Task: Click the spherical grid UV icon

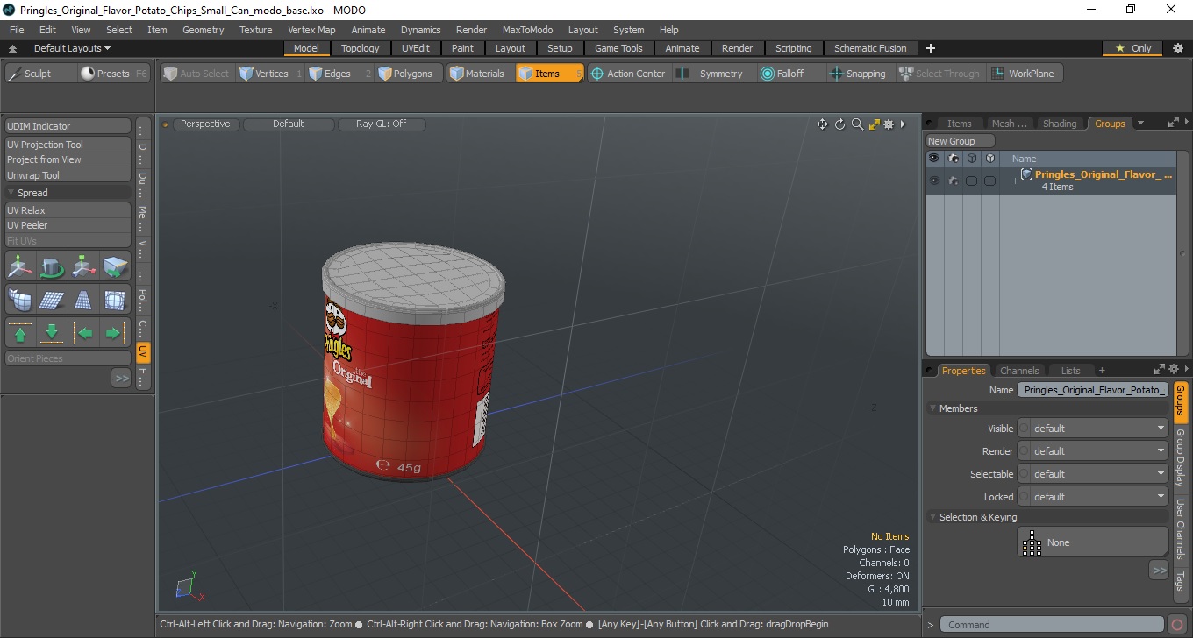Action: tap(115, 300)
